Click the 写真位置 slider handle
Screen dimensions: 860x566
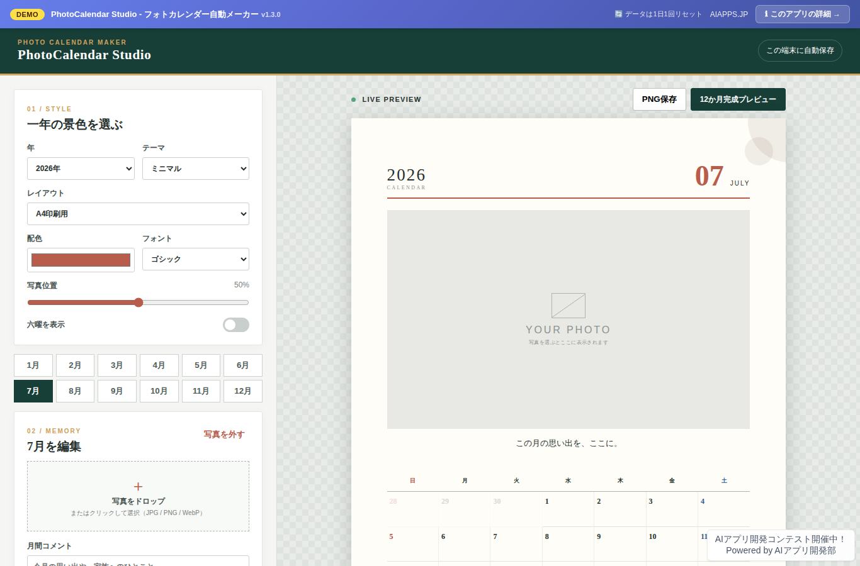(x=139, y=302)
